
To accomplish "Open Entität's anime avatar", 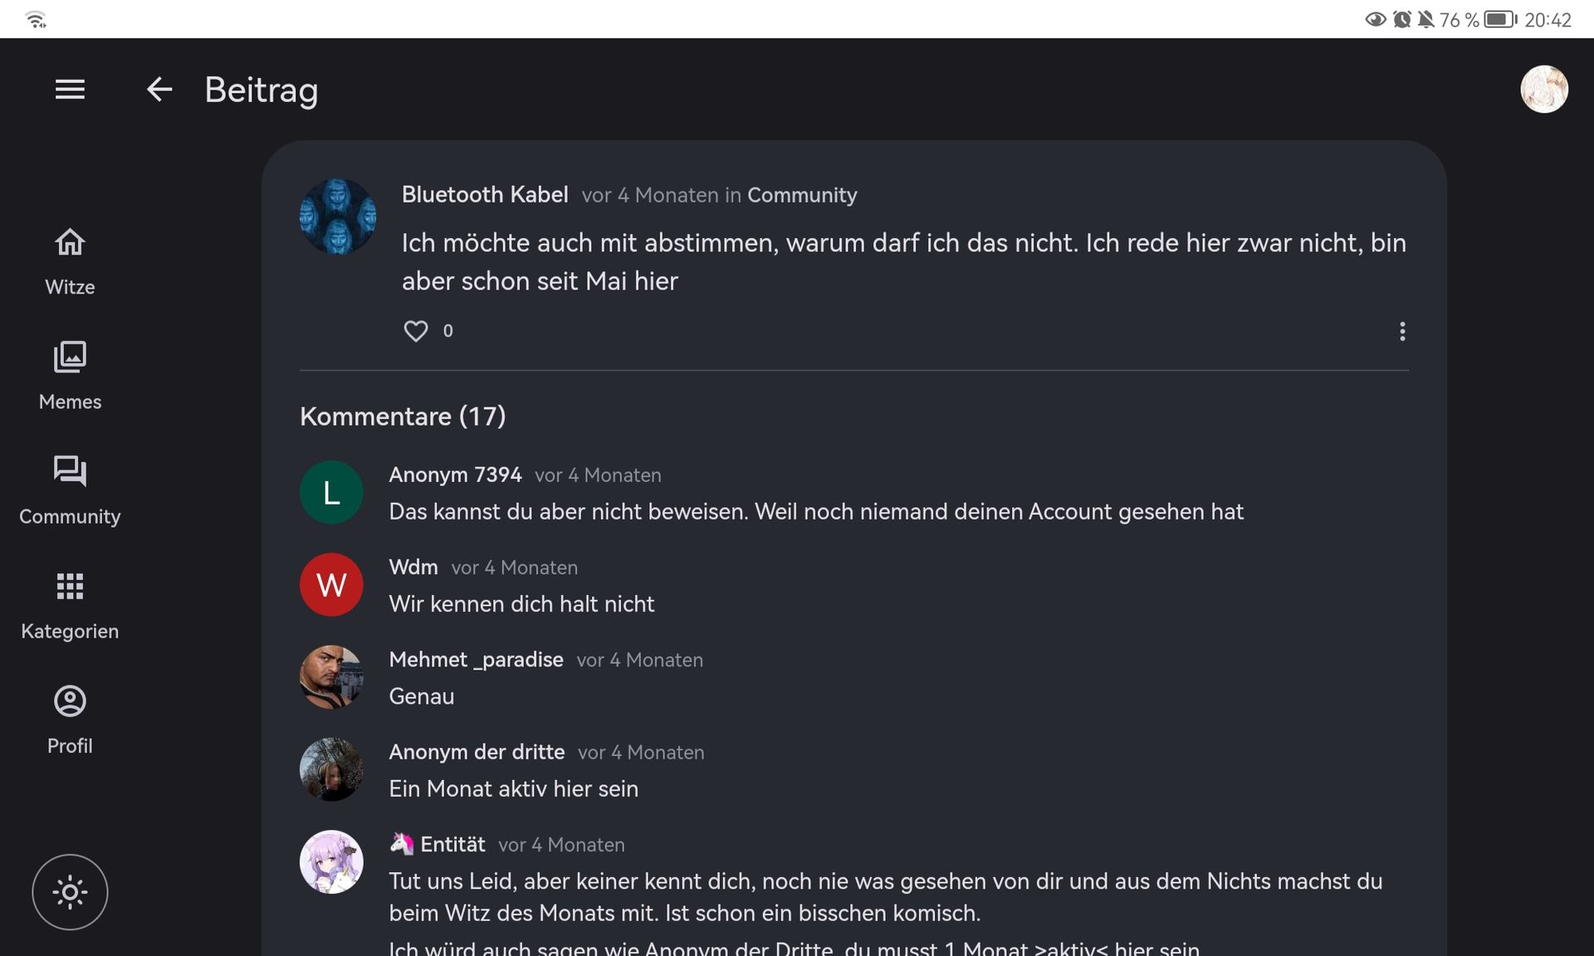I will tap(331, 862).
